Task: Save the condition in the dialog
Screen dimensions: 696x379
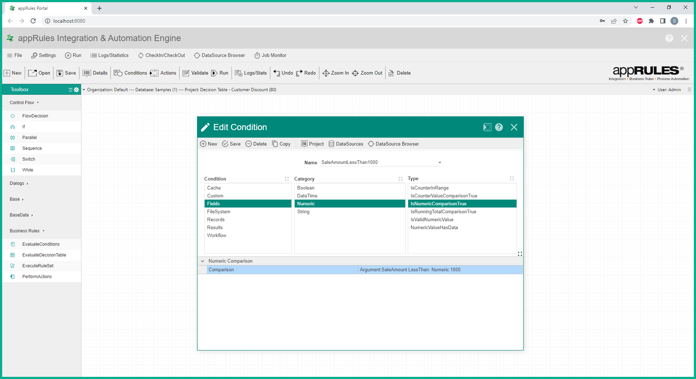Action: [231, 144]
